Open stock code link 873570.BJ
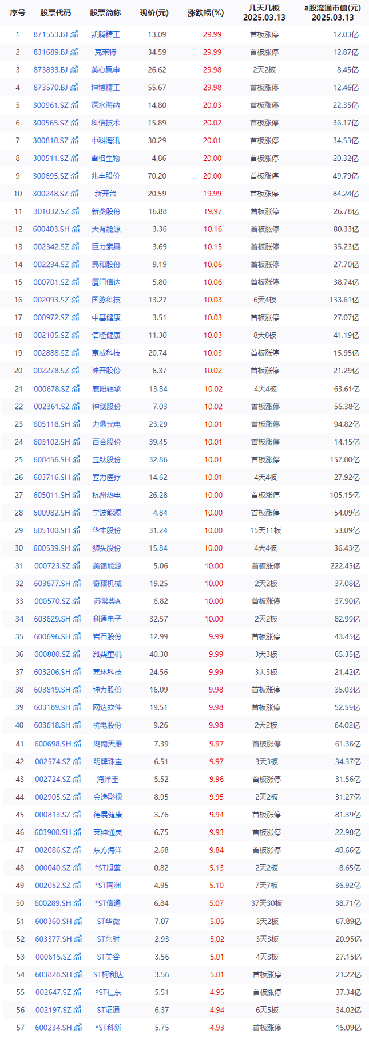 point(50,88)
